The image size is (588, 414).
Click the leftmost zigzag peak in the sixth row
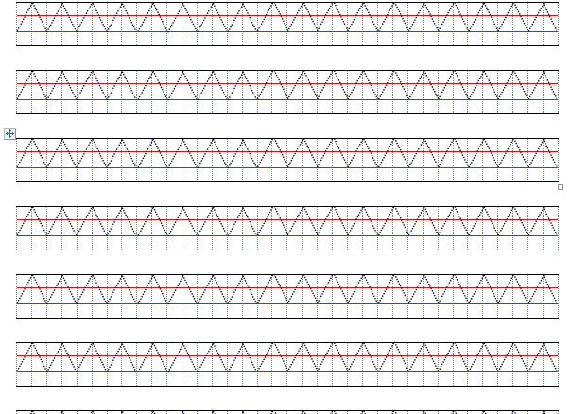pos(32,344)
